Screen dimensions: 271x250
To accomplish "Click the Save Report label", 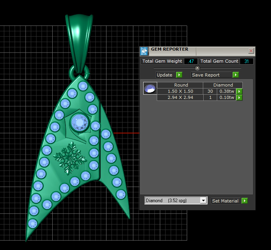I will [x=206, y=75].
